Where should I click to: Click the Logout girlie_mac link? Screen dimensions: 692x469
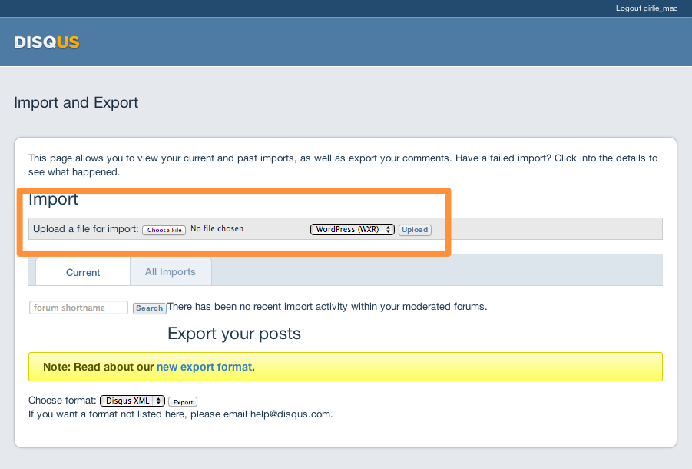(x=646, y=8)
